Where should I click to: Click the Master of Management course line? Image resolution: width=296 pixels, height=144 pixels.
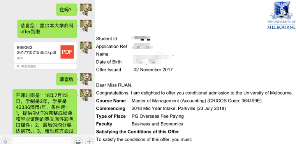(x=197, y=101)
